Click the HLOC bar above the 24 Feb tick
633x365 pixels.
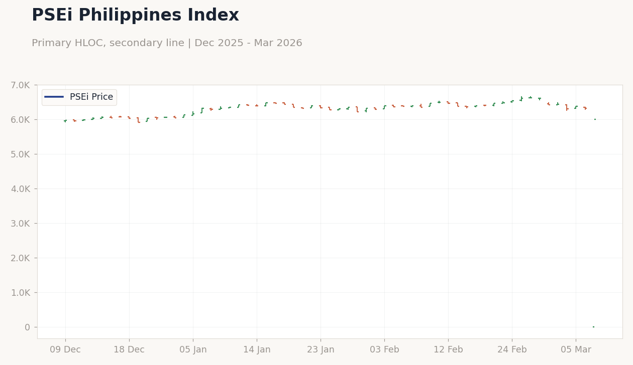(x=512, y=101)
